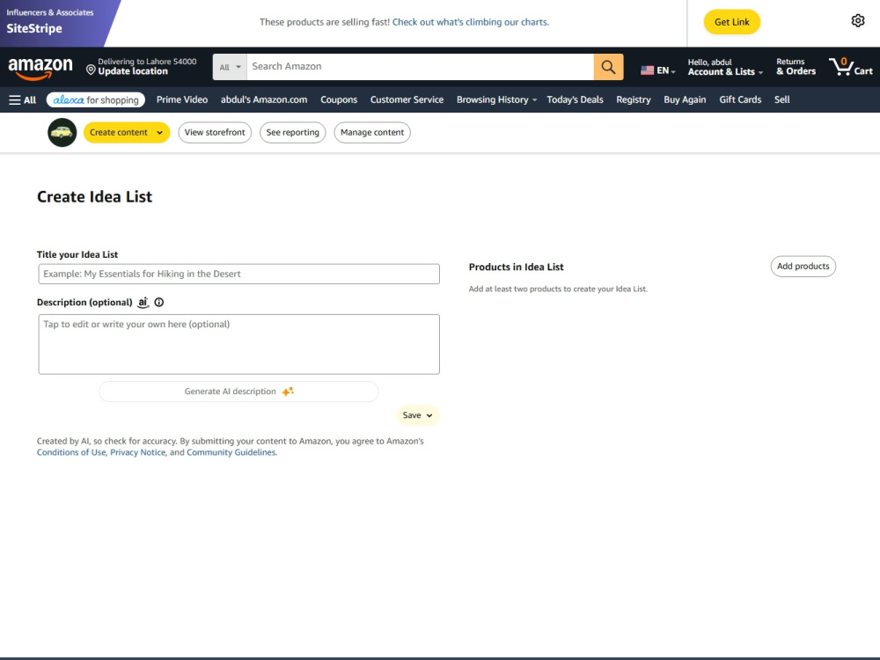Open the Save dropdown button

[417, 415]
